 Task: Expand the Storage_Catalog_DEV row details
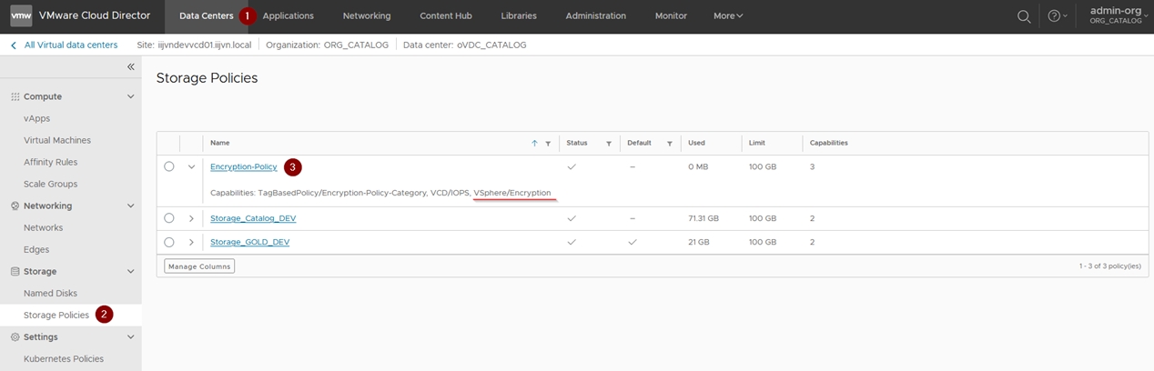(191, 218)
